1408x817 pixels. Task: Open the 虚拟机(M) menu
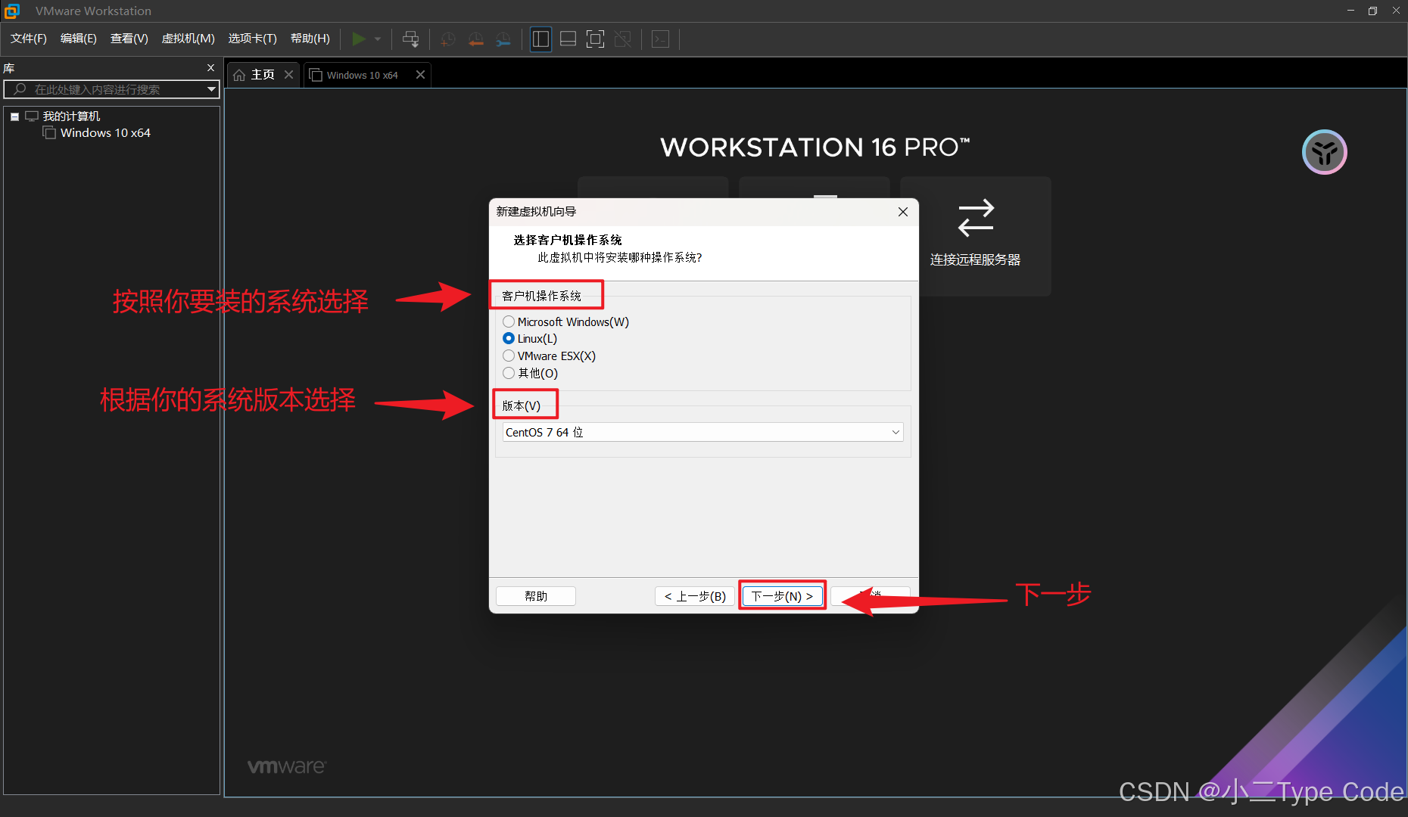click(188, 39)
